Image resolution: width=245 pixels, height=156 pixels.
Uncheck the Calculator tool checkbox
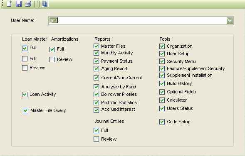coord(162,100)
